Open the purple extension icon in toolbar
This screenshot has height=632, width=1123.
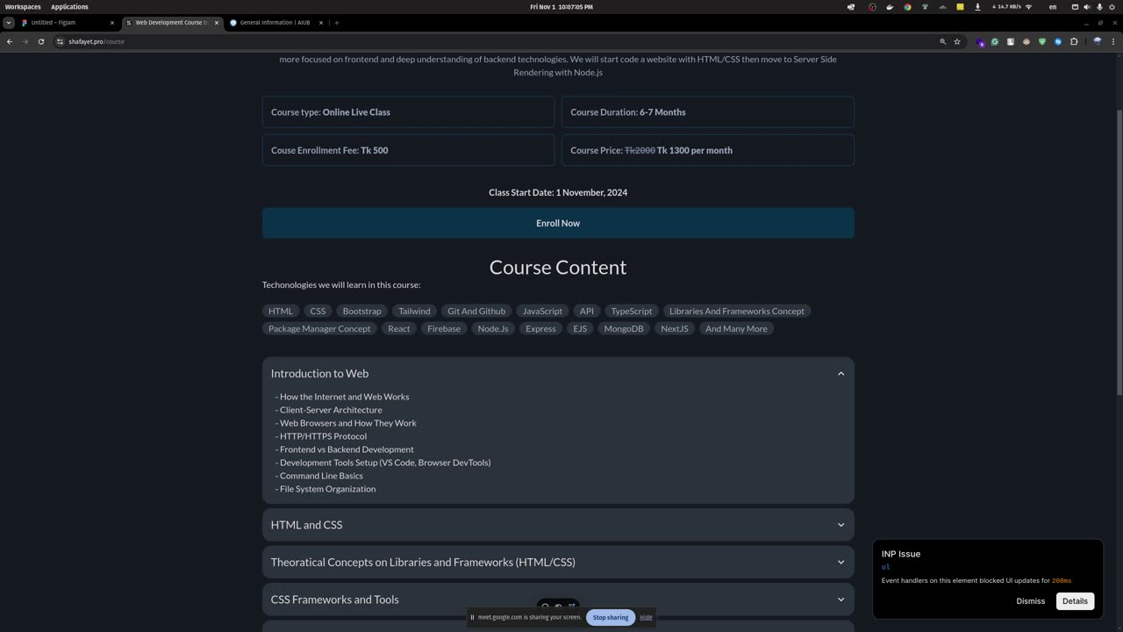980,42
